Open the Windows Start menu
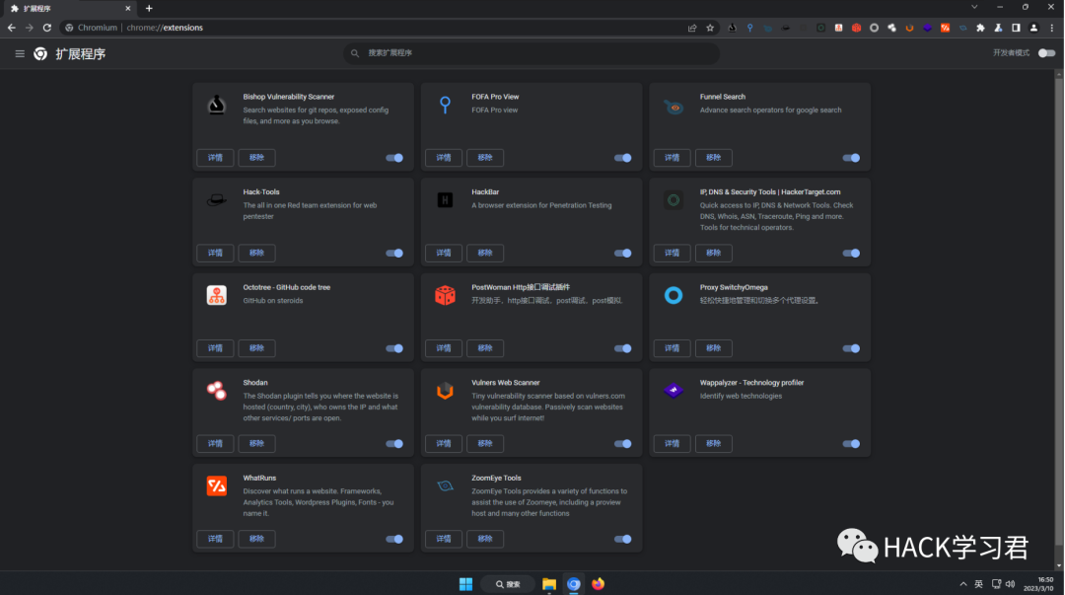 pyautogui.click(x=465, y=584)
